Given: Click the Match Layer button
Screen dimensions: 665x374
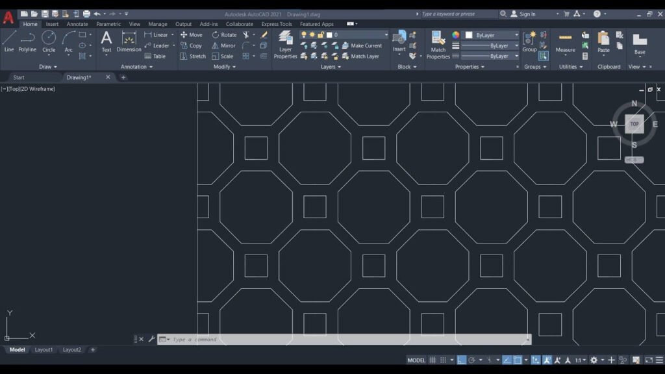Looking at the screenshot, I should pos(360,56).
